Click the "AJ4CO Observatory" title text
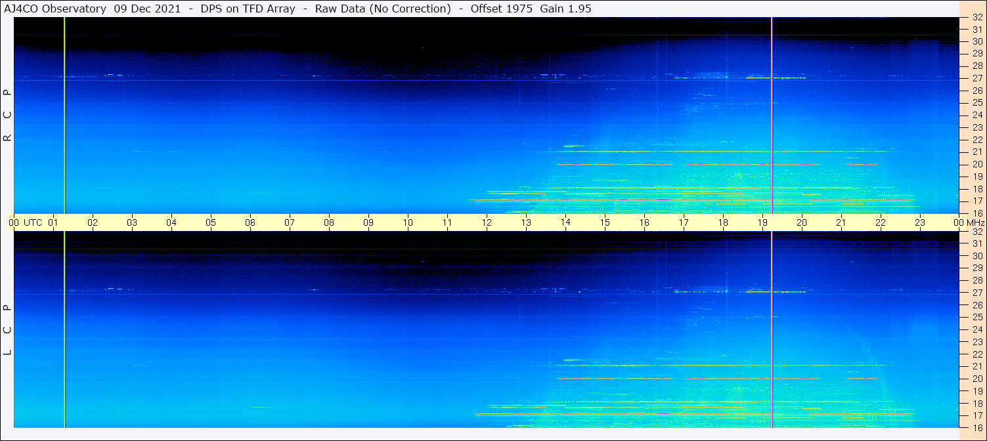The height and width of the screenshot is (441, 987). 55,9
